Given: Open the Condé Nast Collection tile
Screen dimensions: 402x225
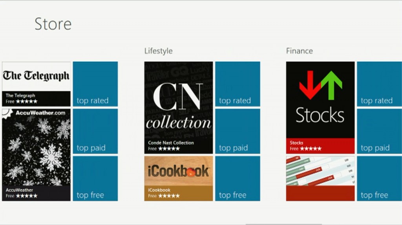Looking at the screenshot, I should click(x=179, y=108).
